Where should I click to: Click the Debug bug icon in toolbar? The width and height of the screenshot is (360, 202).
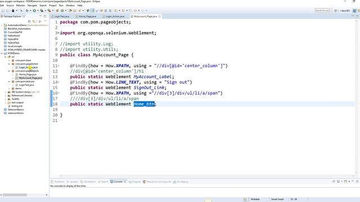pos(27,11)
